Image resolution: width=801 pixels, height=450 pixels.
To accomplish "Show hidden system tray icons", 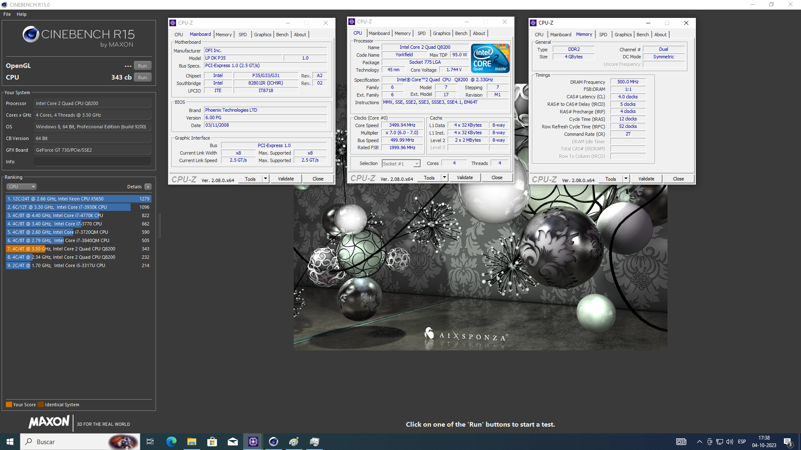I will 699,442.
